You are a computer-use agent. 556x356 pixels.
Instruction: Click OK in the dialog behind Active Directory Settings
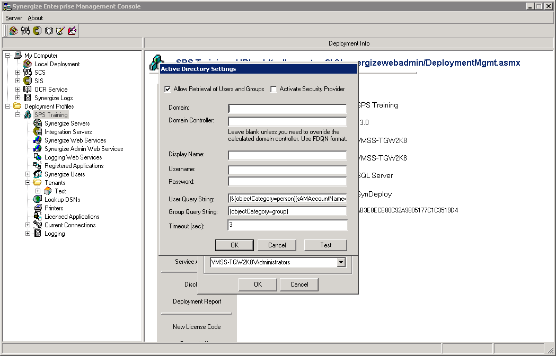(258, 284)
